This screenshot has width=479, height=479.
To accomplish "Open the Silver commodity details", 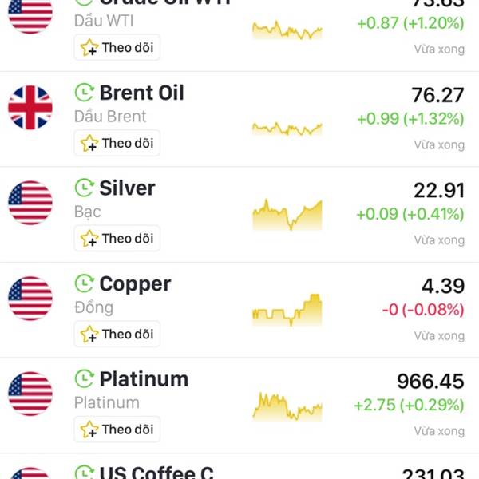I will [127, 188].
